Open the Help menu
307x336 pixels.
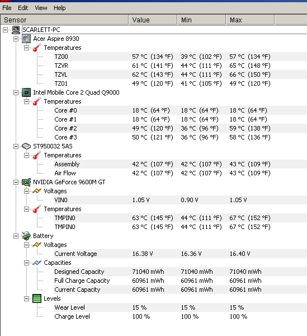[60, 8]
